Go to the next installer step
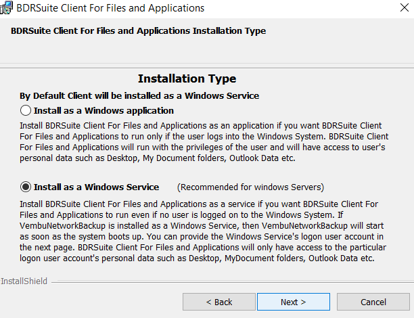Viewport: 414px width, 318px height. [x=294, y=302]
